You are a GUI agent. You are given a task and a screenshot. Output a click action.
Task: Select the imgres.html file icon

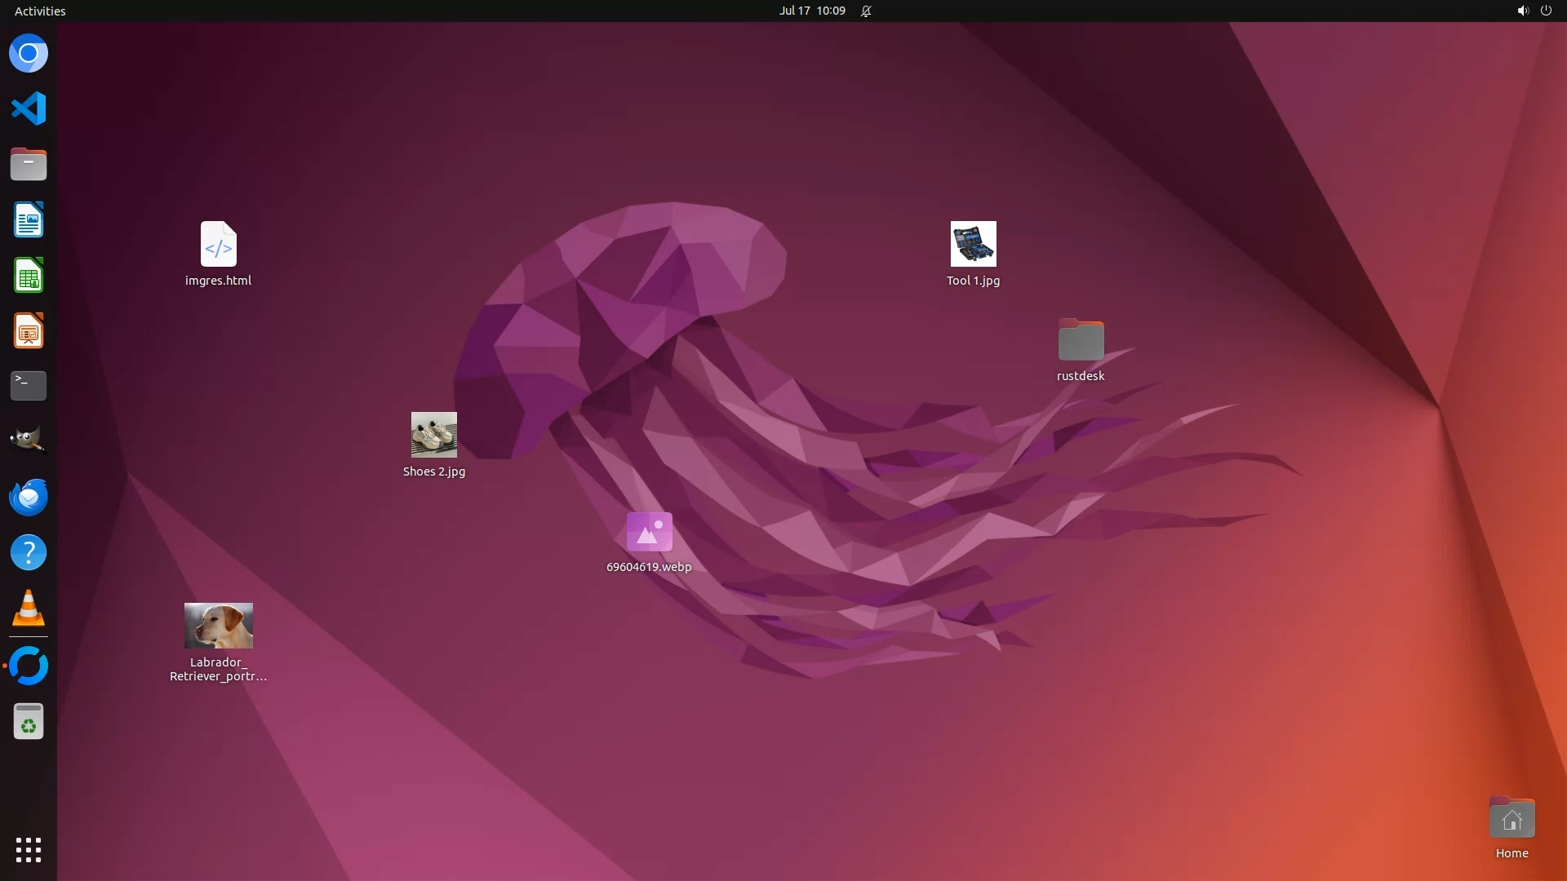[x=218, y=244]
